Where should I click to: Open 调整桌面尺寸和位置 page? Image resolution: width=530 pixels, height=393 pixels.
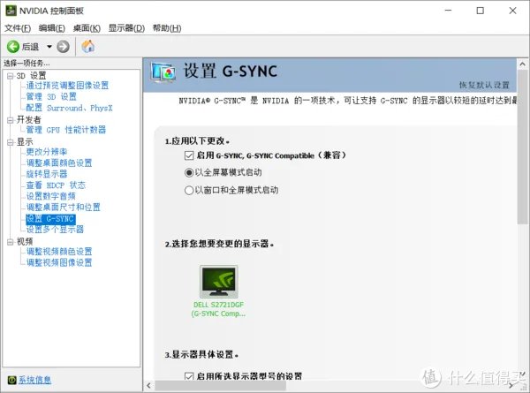tap(64, 208)
